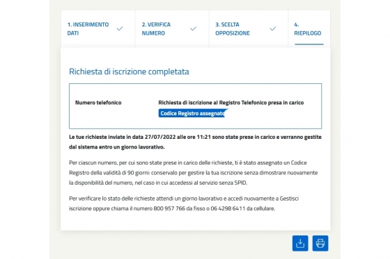Click the download icon button
The height and width of the screenshot is (259, 390).
[x=300, y=243]
